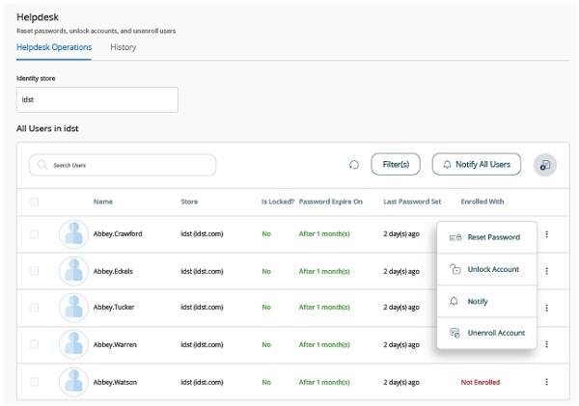This screenshot has width=579, height=406.
Task: Toggle the select-all users checkbox
Action: tap(35, 202)
